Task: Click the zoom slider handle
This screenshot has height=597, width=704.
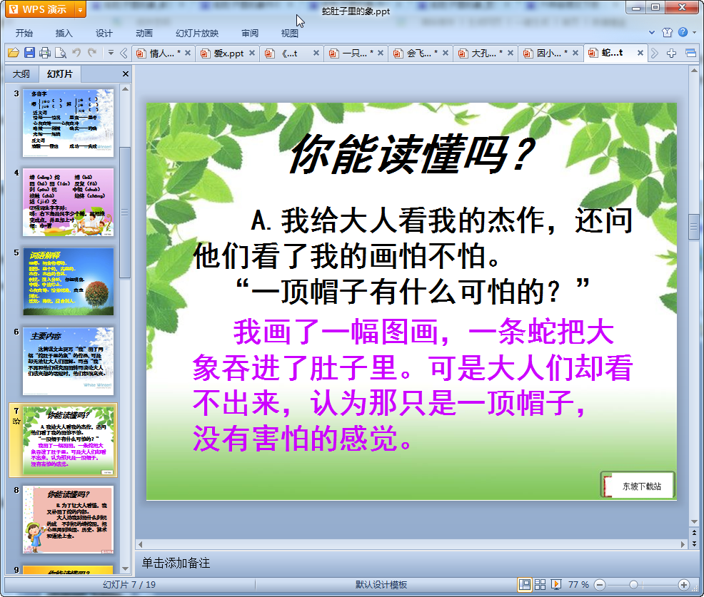Action: click(633, 584)
